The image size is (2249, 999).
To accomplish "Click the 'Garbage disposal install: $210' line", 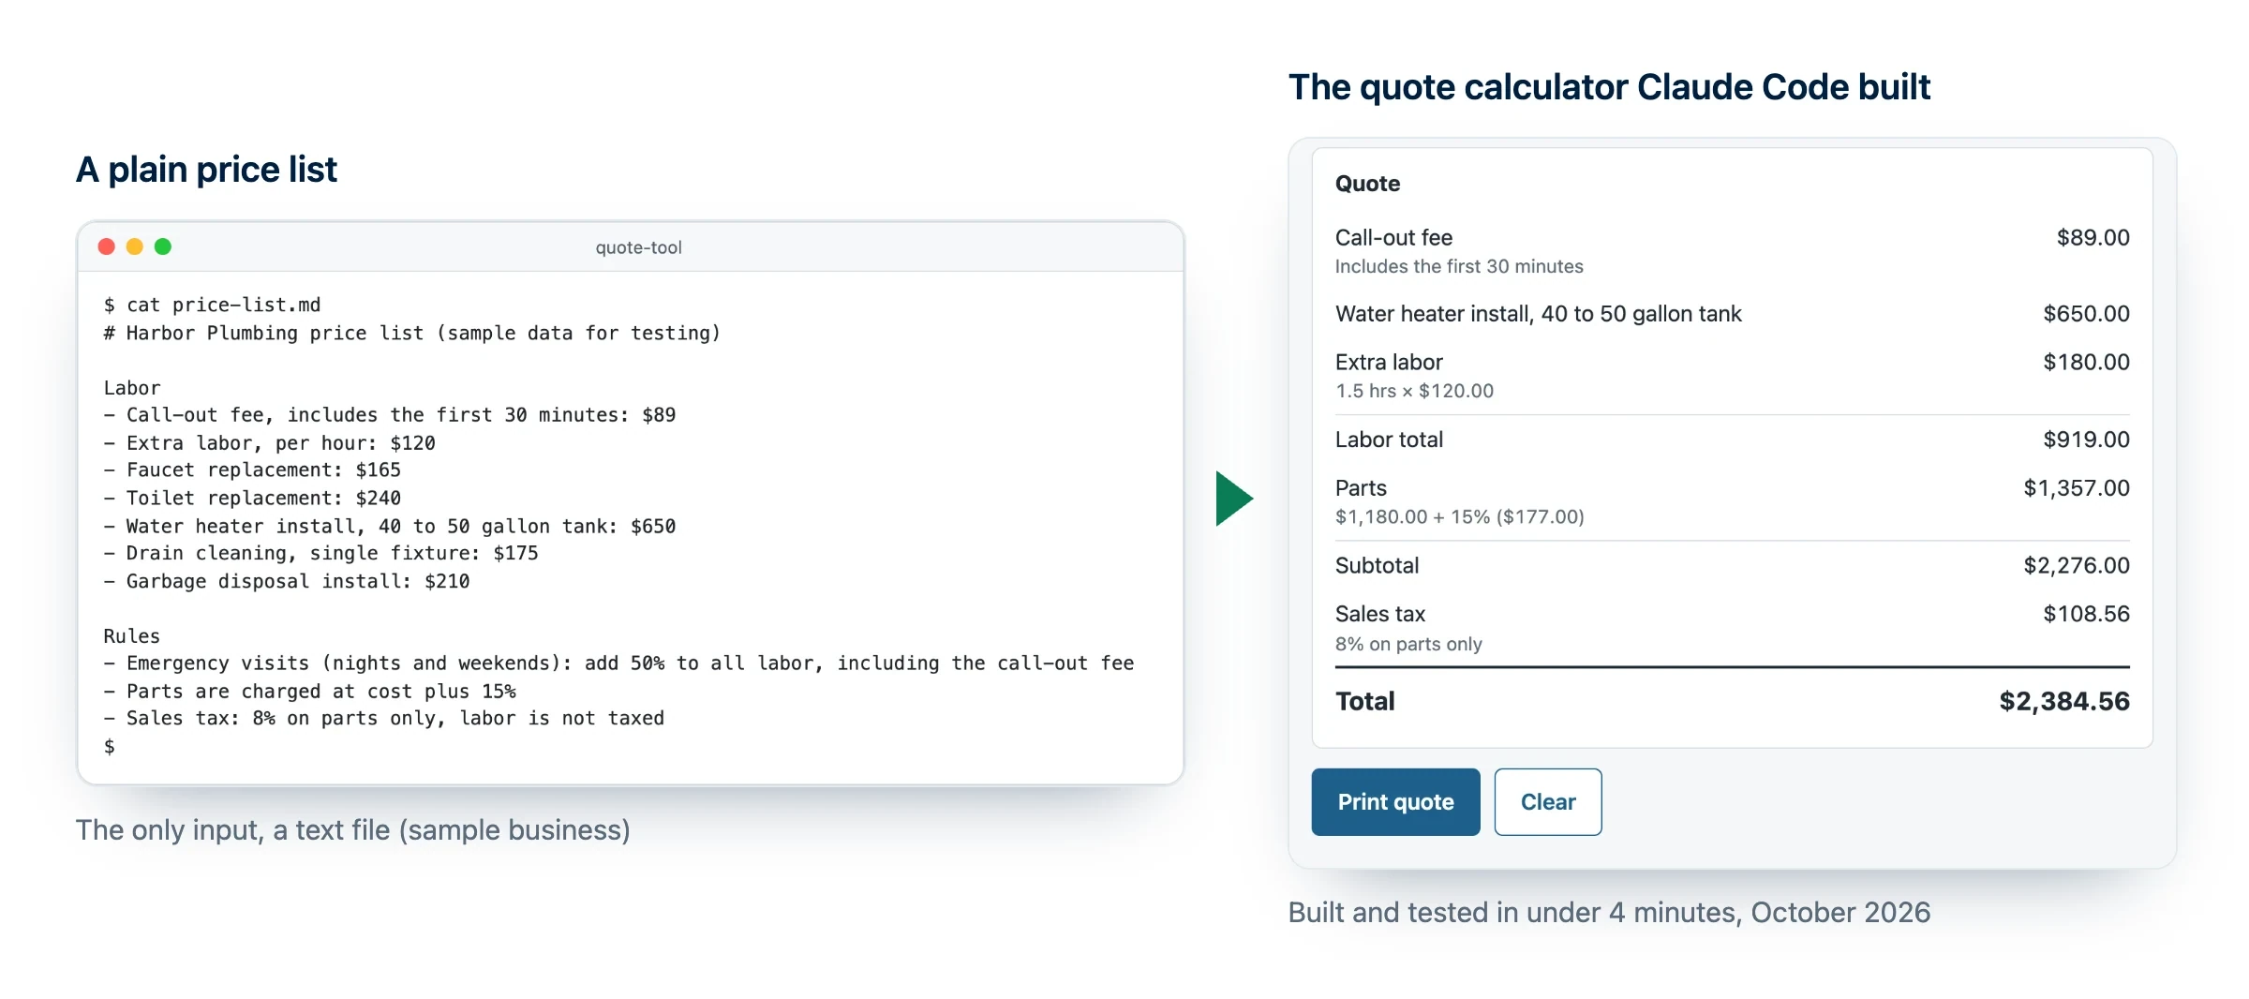I will (287, 582).
